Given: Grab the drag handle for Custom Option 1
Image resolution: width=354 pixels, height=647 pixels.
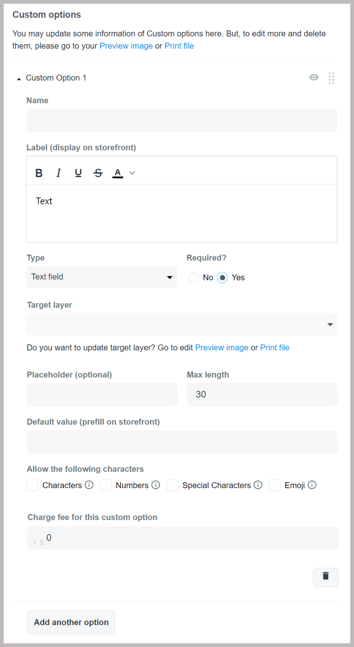Looking at the screenshot, I should 331,78.
